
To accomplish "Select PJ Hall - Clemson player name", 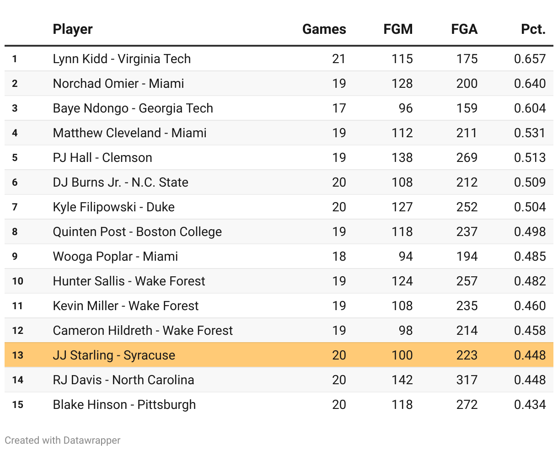I will pos(102,158).
